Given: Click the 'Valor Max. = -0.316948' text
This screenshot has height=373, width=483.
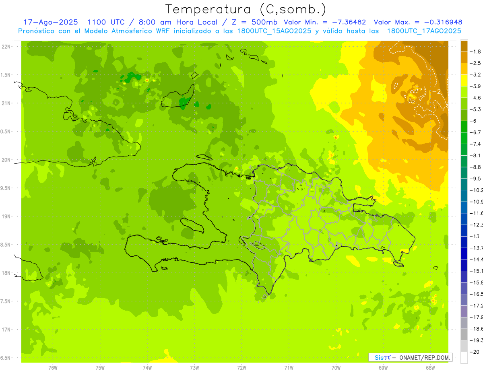Looking at the screenshot, I should click(418, 22).
